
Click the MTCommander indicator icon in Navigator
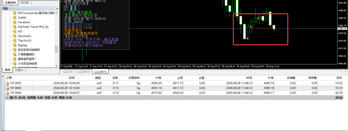pos(15,13)
